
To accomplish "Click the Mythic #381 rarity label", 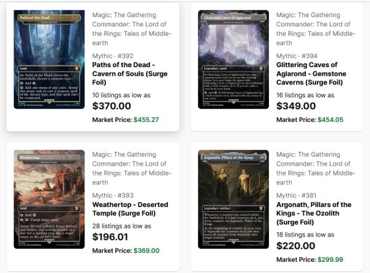I will [x=297, y=195].
